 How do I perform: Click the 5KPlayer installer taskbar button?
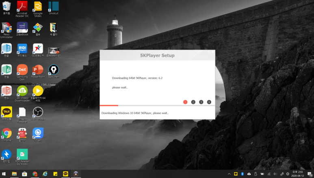coord(76,174)
